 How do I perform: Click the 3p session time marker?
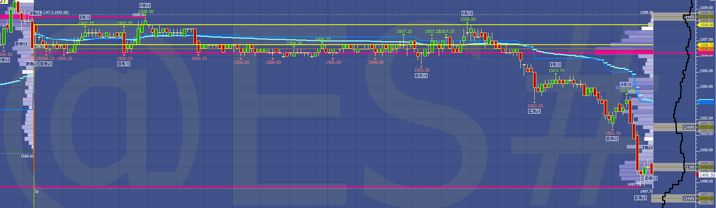37,192
